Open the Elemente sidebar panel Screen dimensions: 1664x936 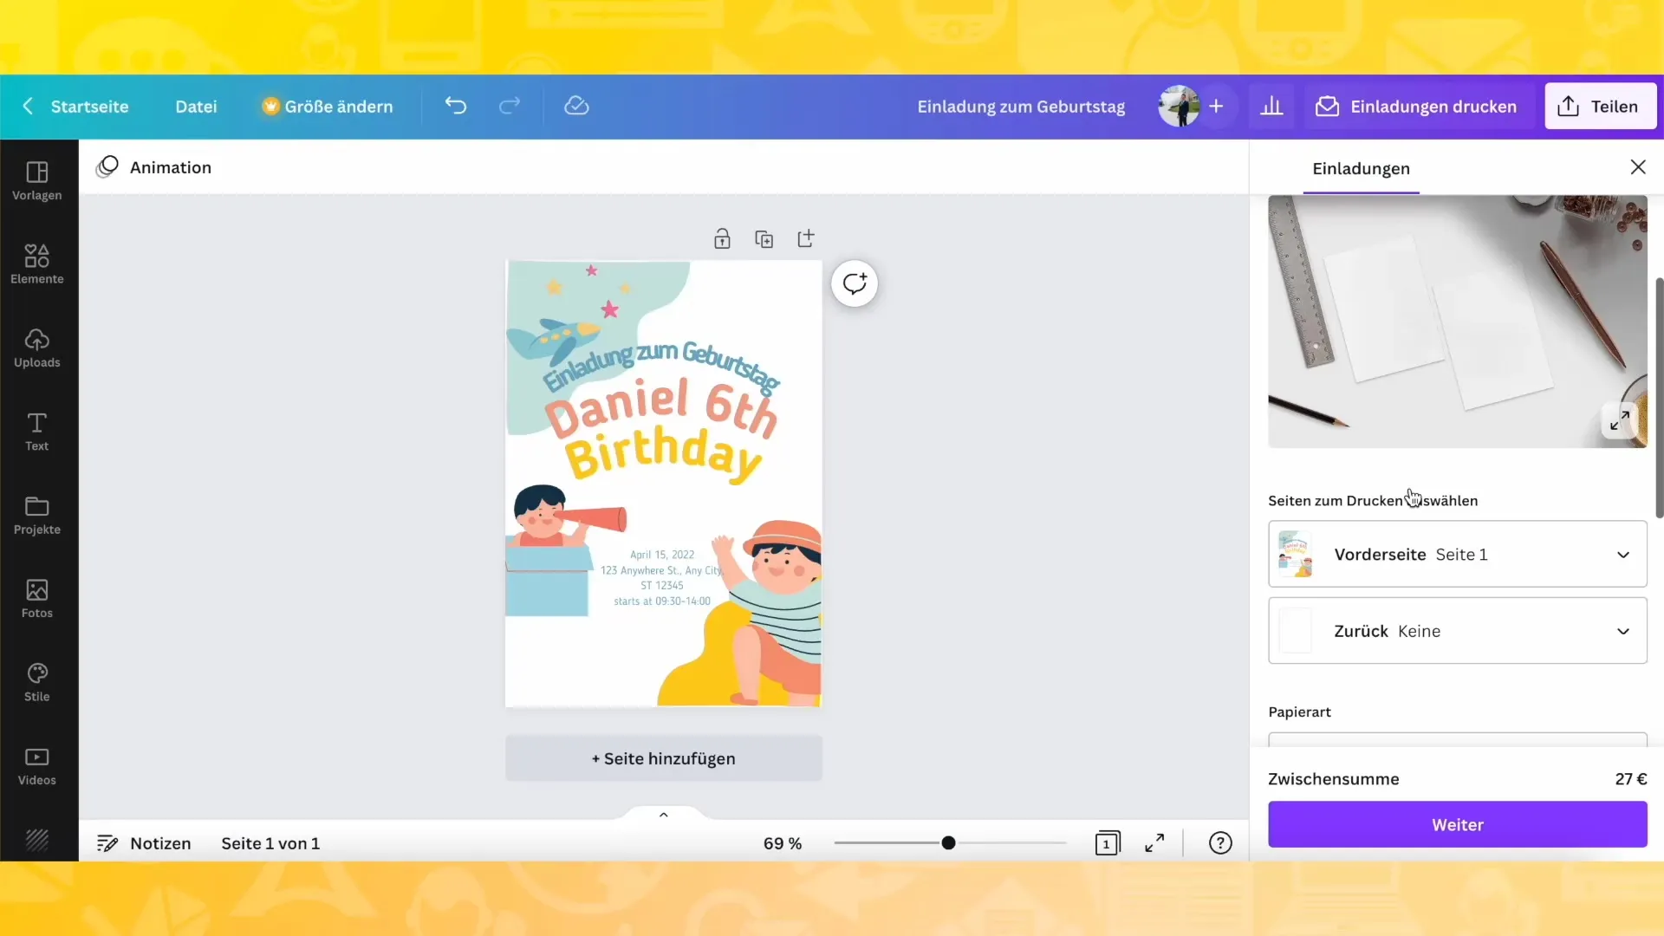point(36,263)
